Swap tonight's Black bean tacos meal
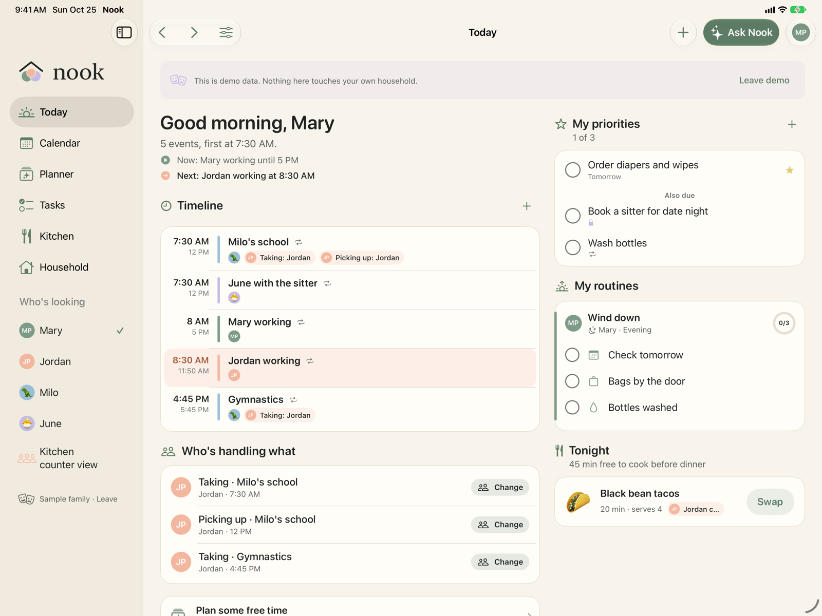 pyautogui.click(x=770, y=502)
